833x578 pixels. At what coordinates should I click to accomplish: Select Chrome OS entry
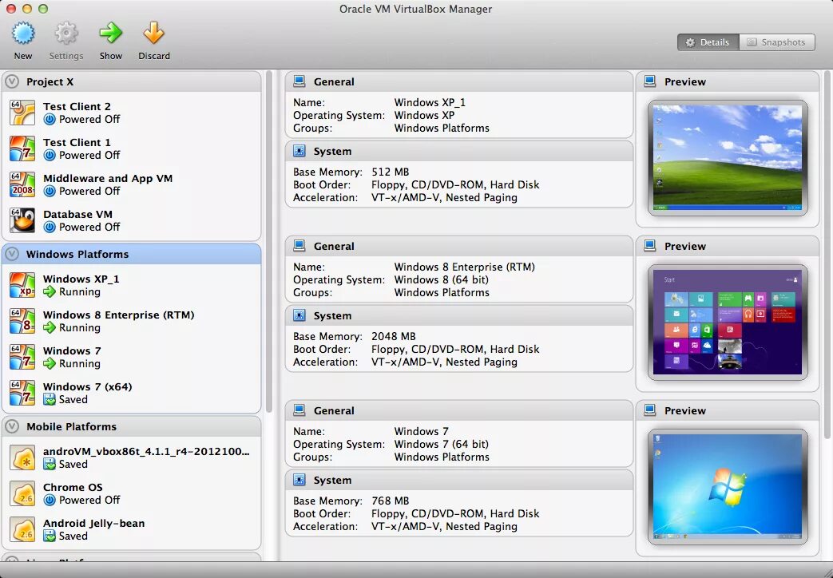point(132,493)
